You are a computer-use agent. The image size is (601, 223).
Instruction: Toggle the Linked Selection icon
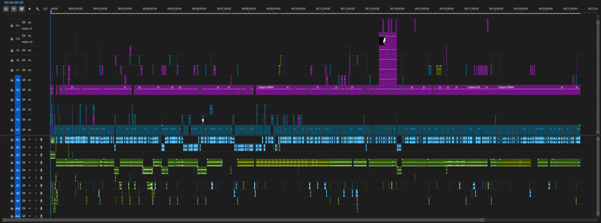click(x=21, y=9)
